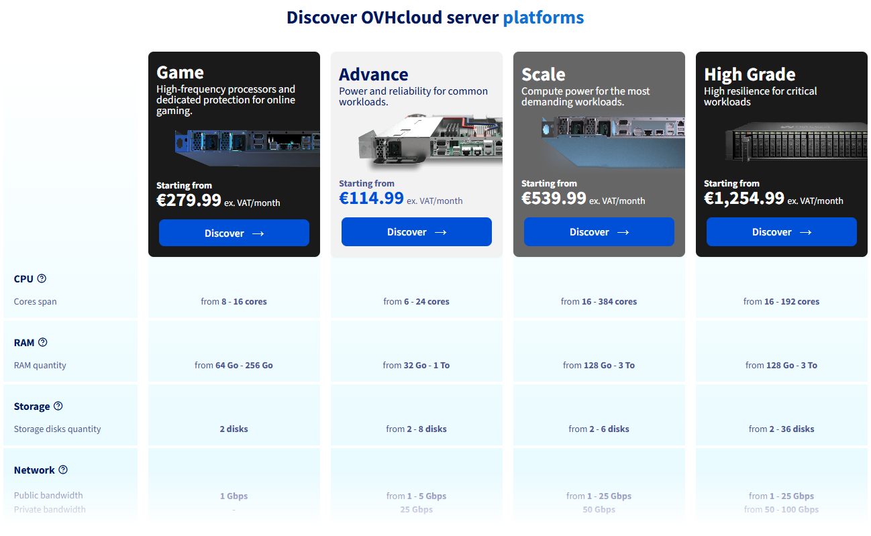This screenshot has height=536, width=871.
Task: Click 'from 64 Go - 256 Go' cell
Action: (x=234, y=366)
